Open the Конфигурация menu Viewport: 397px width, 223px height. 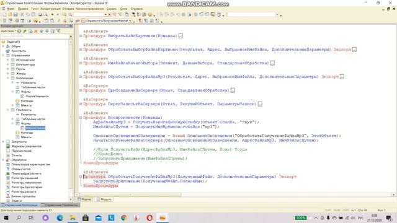(x=51, y=9)
